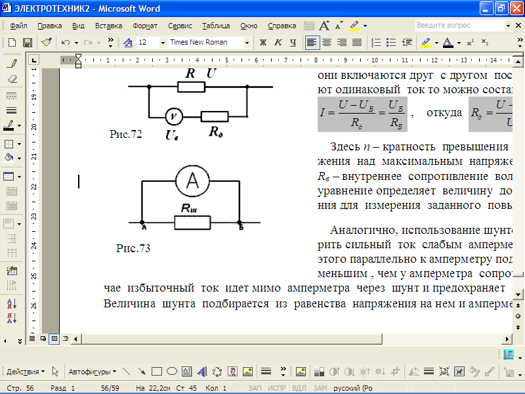Switch to Print Layout view button
Image resolution: width=525 pixels, height=394 pixels.
coord(54,339)
